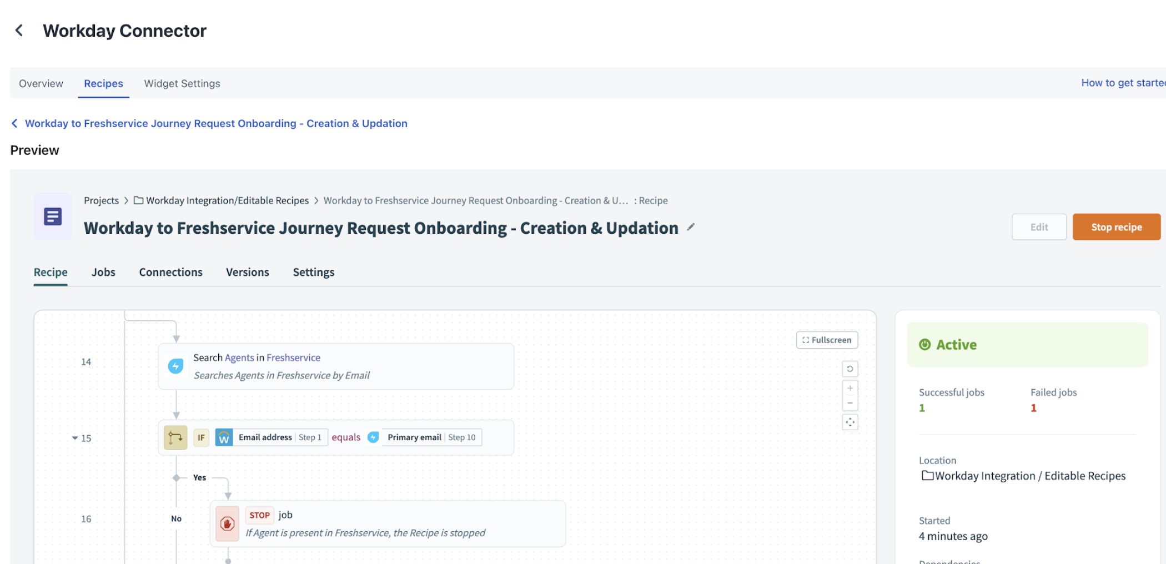This screenshot has width=1166, height=564.
Task: Open Workday Integration/Editable Recipes breadcrumb
Action: (227, 200)
